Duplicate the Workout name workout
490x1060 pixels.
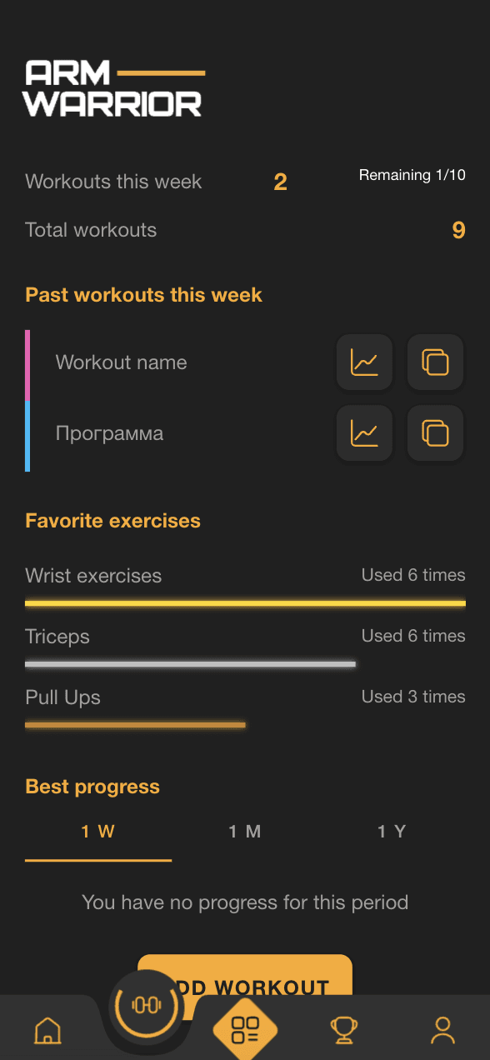pos(434,362)
